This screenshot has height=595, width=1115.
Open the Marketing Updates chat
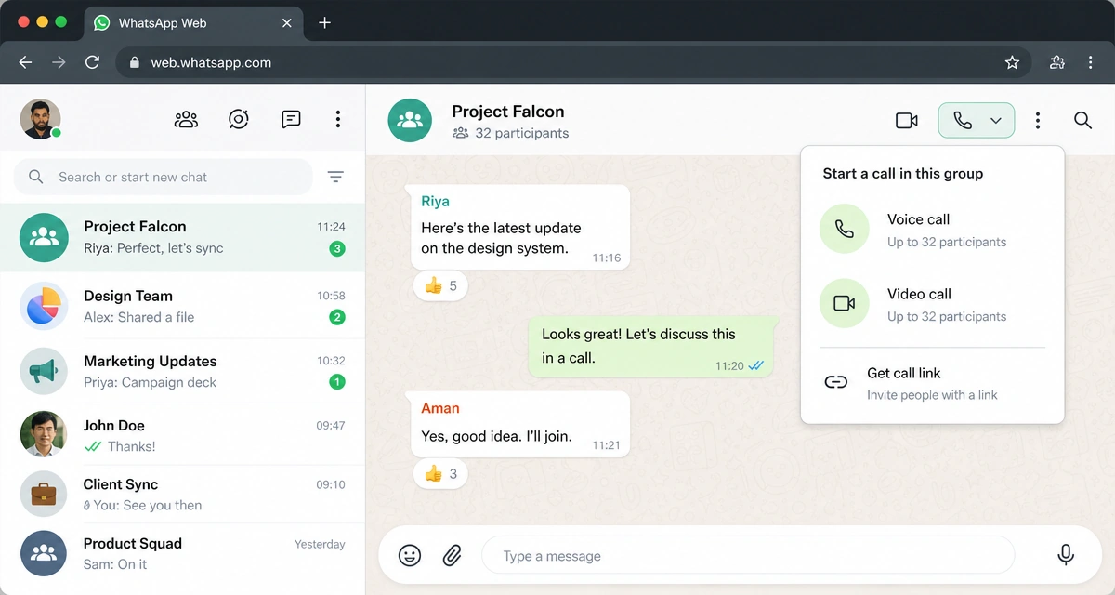coord(182,371)
